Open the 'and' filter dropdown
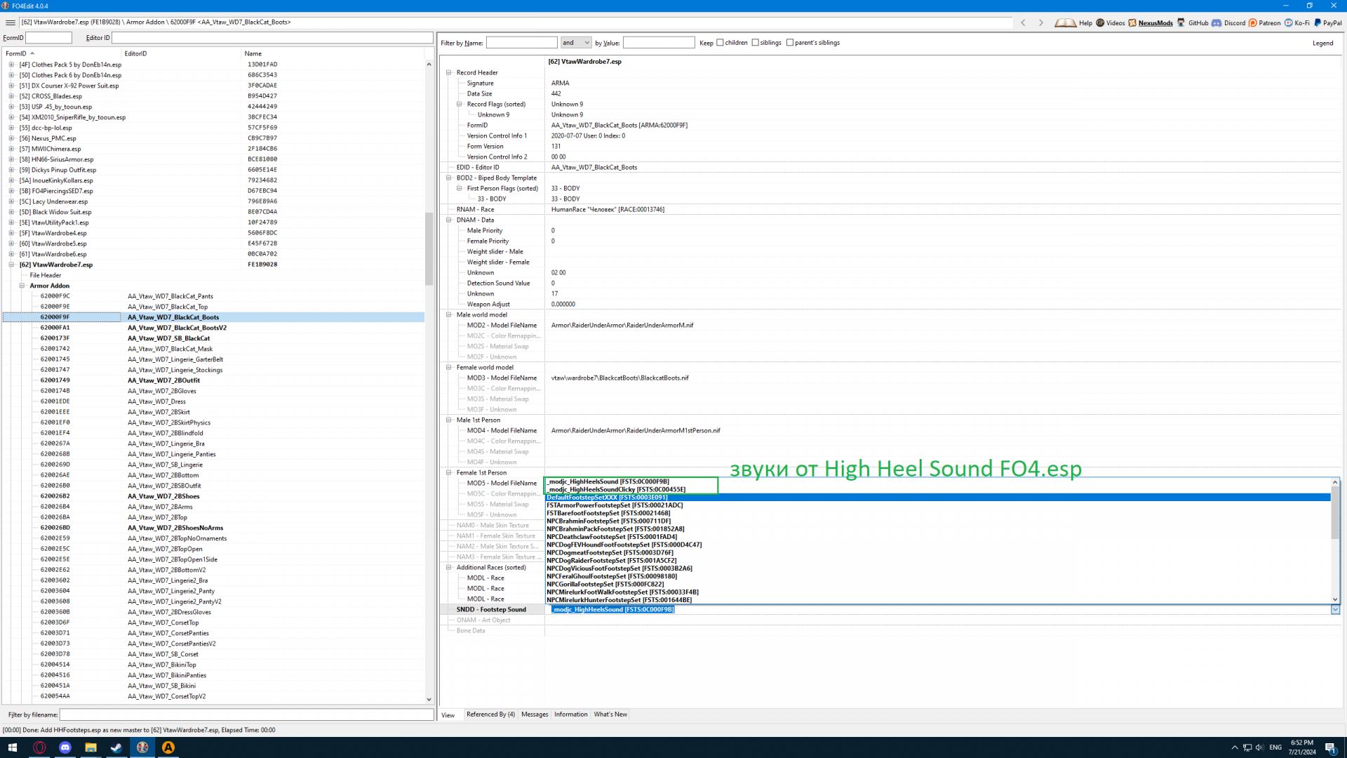This screenshot has height=758, width=1347. (x=576, y=43)
